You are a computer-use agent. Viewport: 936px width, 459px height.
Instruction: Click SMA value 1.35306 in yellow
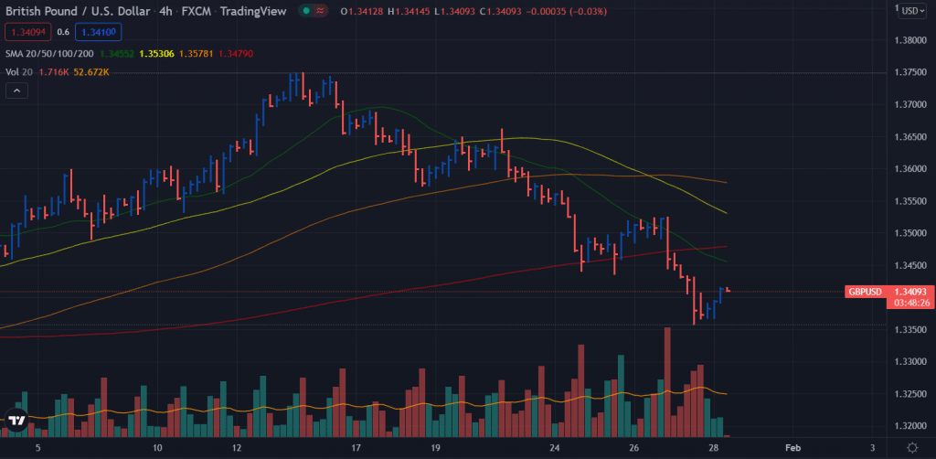pyautogui.click(x=157, y=54)
